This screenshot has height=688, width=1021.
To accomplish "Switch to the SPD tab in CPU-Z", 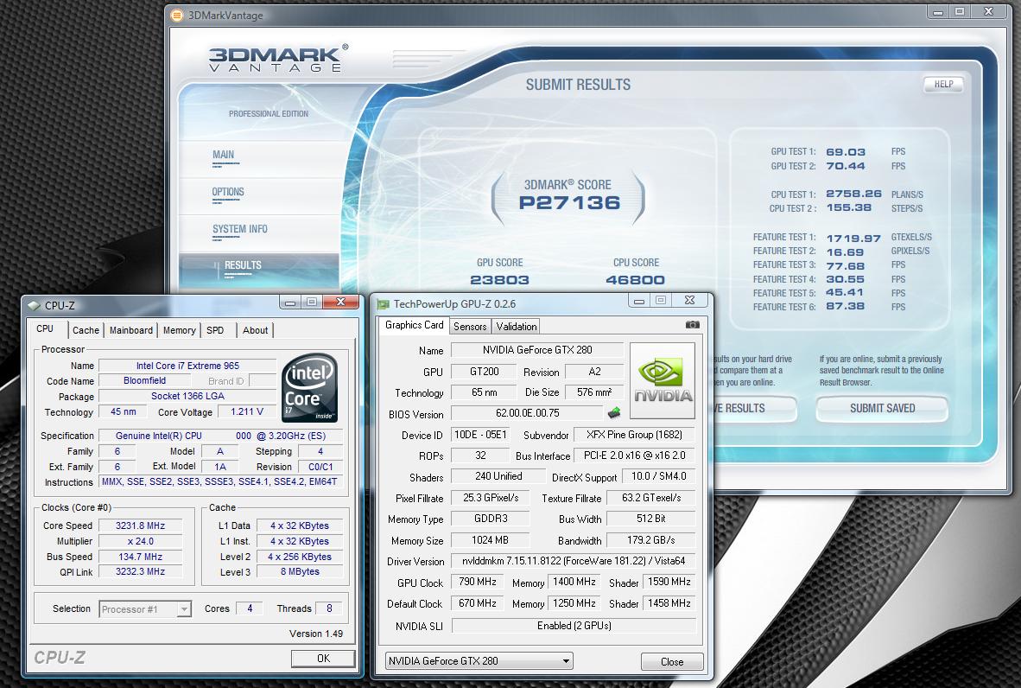I will [215, 330].
